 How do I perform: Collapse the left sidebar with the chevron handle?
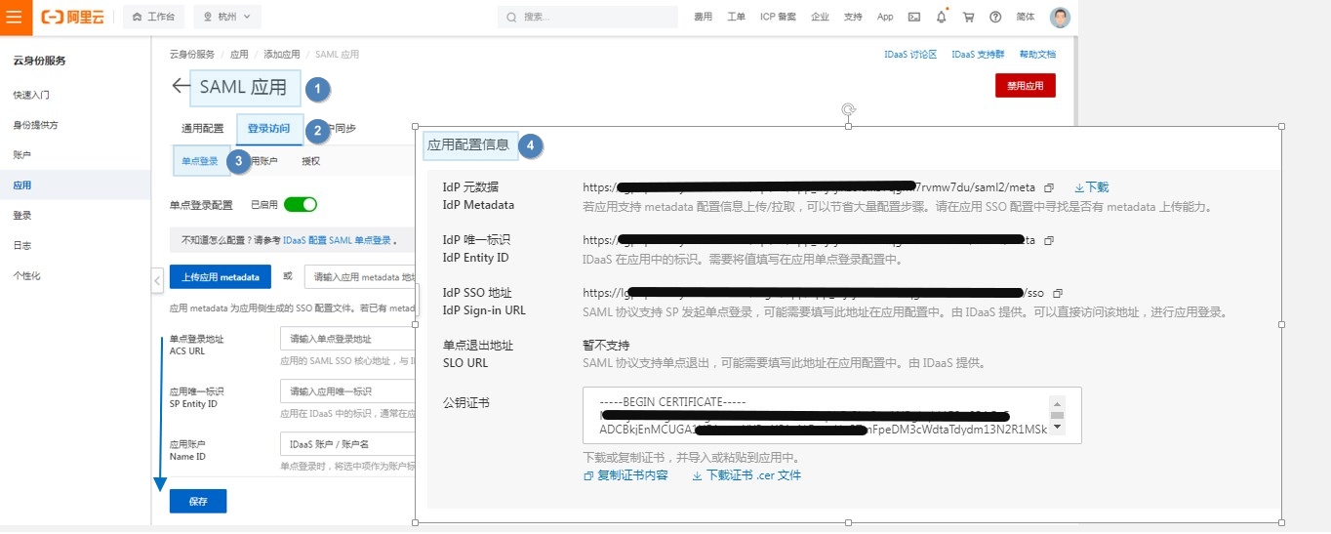[157, 281]
